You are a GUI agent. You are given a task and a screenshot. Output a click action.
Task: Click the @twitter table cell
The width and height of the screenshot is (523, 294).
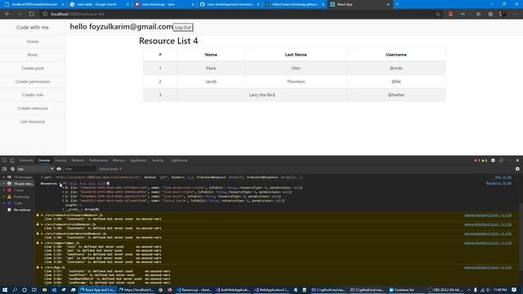coord(396,95)
